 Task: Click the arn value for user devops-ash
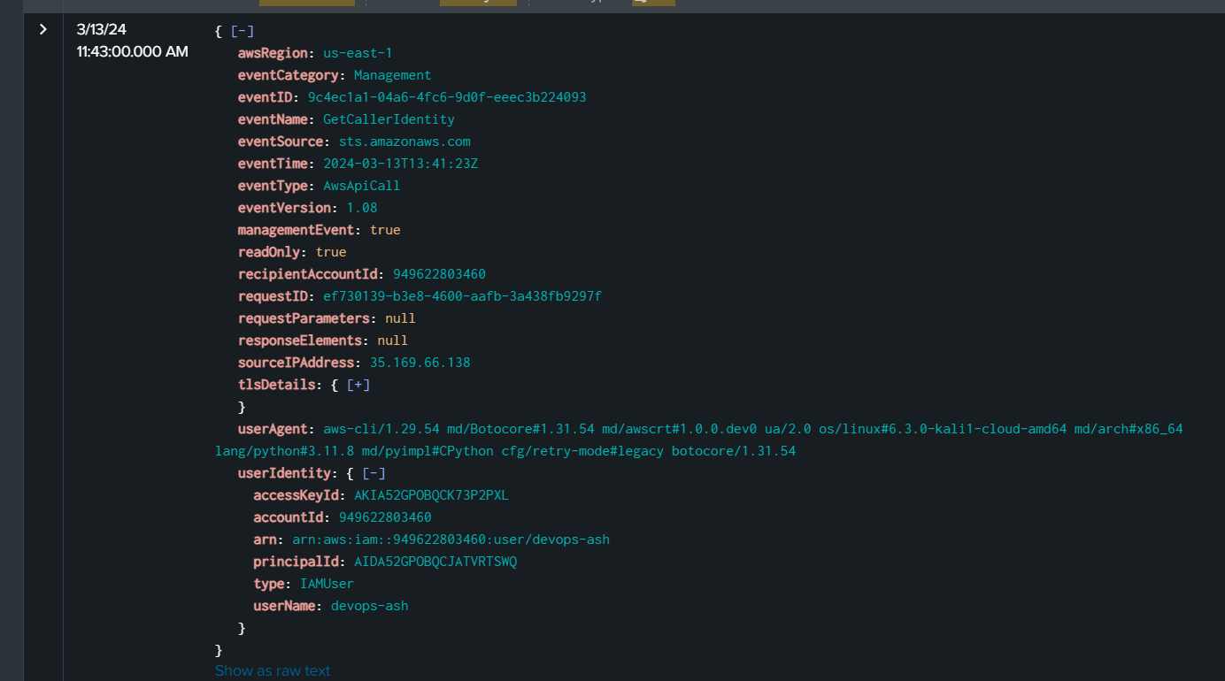tap(451, 539)
